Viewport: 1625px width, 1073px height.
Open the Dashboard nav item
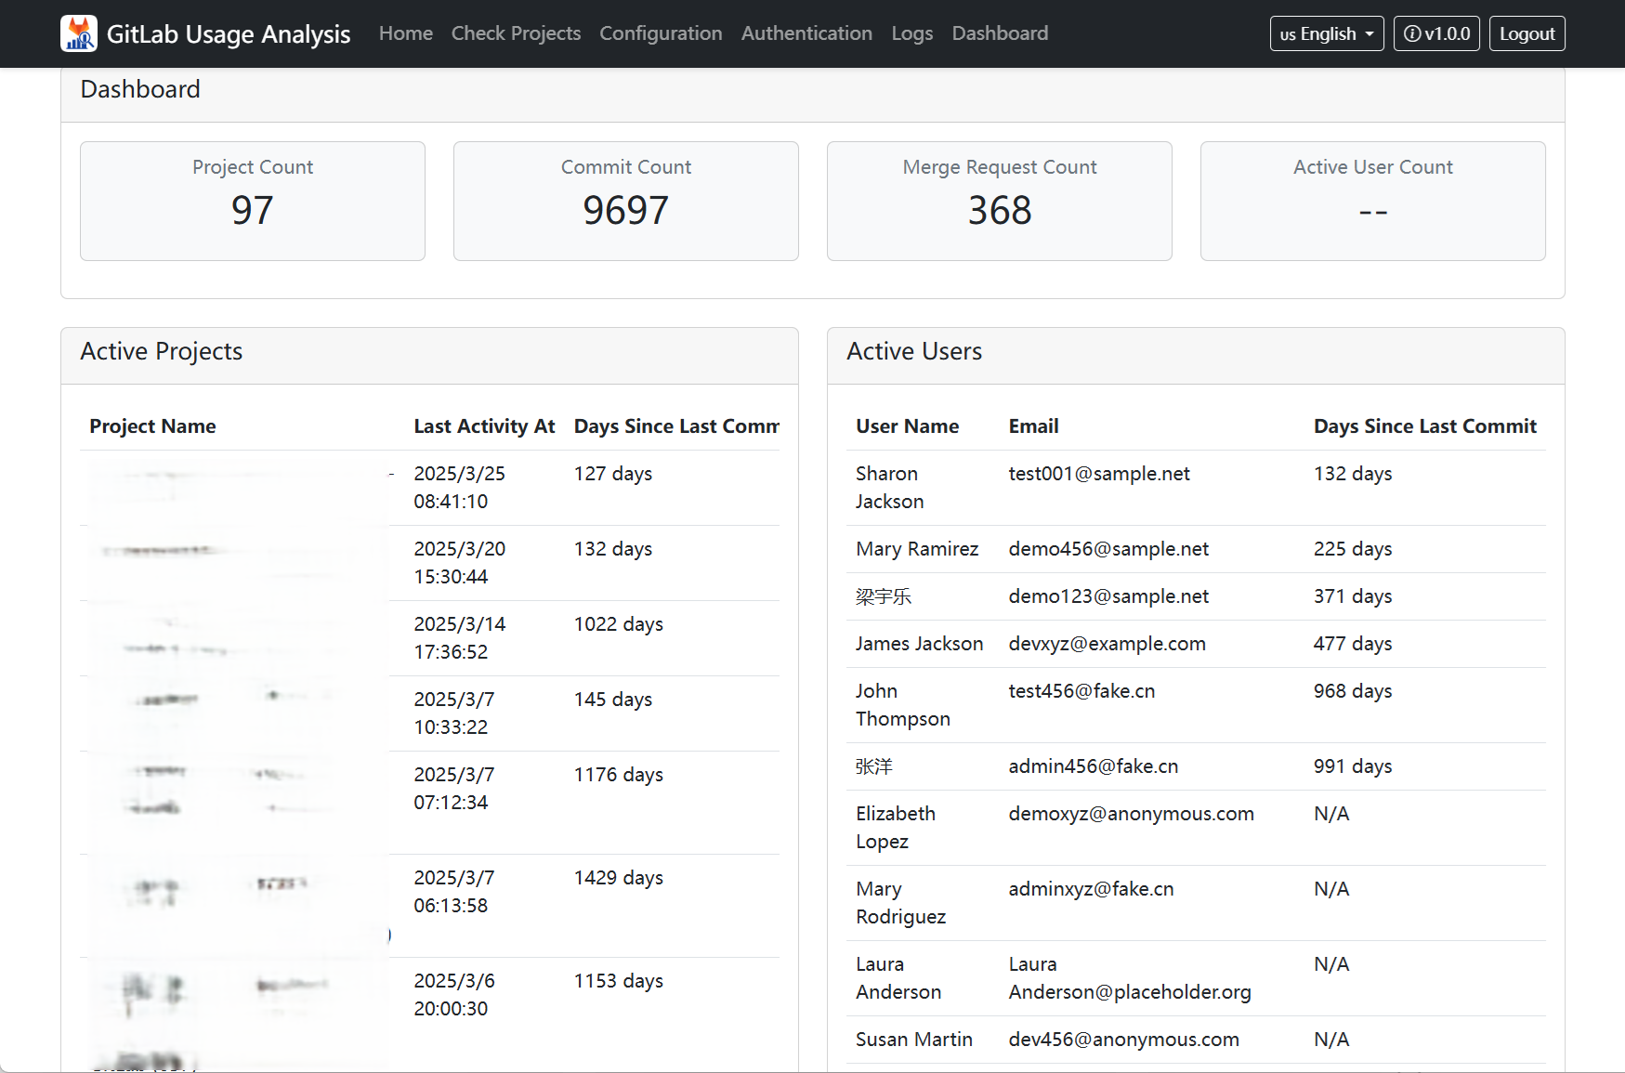coord(1000,33)
